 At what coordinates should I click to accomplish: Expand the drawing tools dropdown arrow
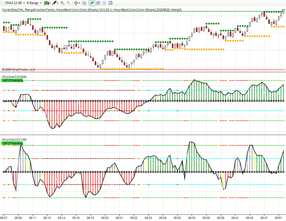coord(58,3)
